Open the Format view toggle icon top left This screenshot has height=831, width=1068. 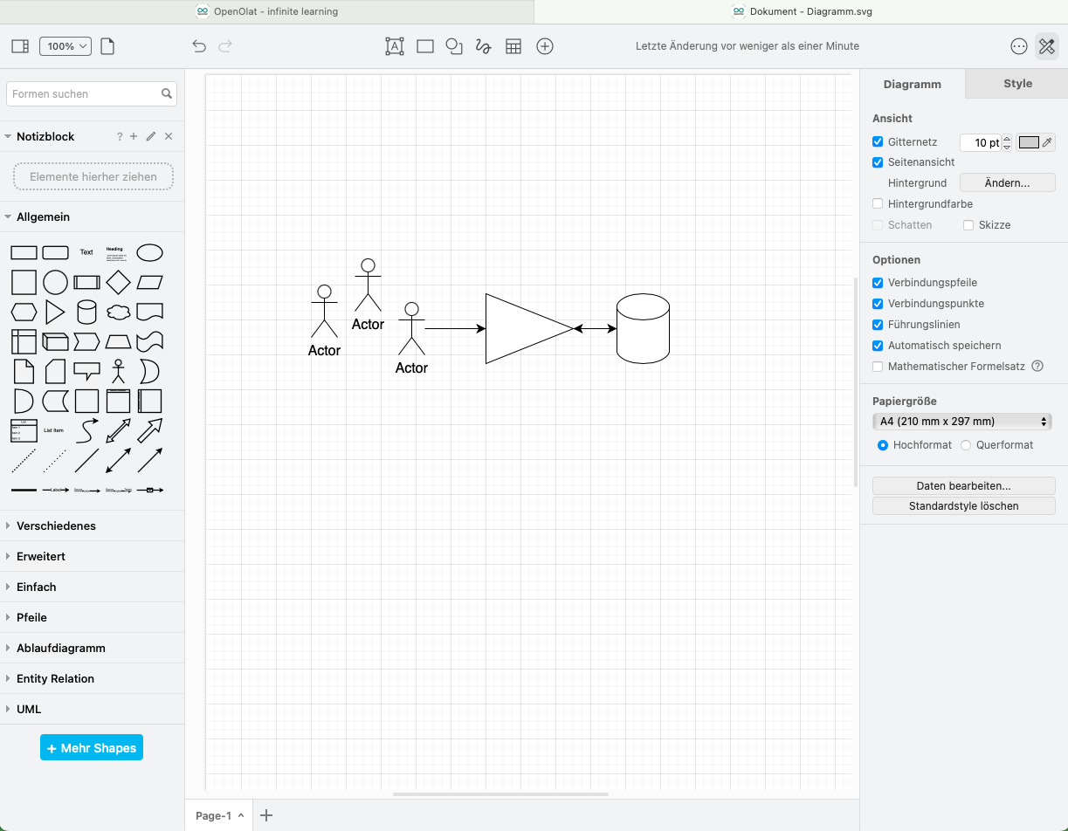pyautogui.click(x=19, y=46)
